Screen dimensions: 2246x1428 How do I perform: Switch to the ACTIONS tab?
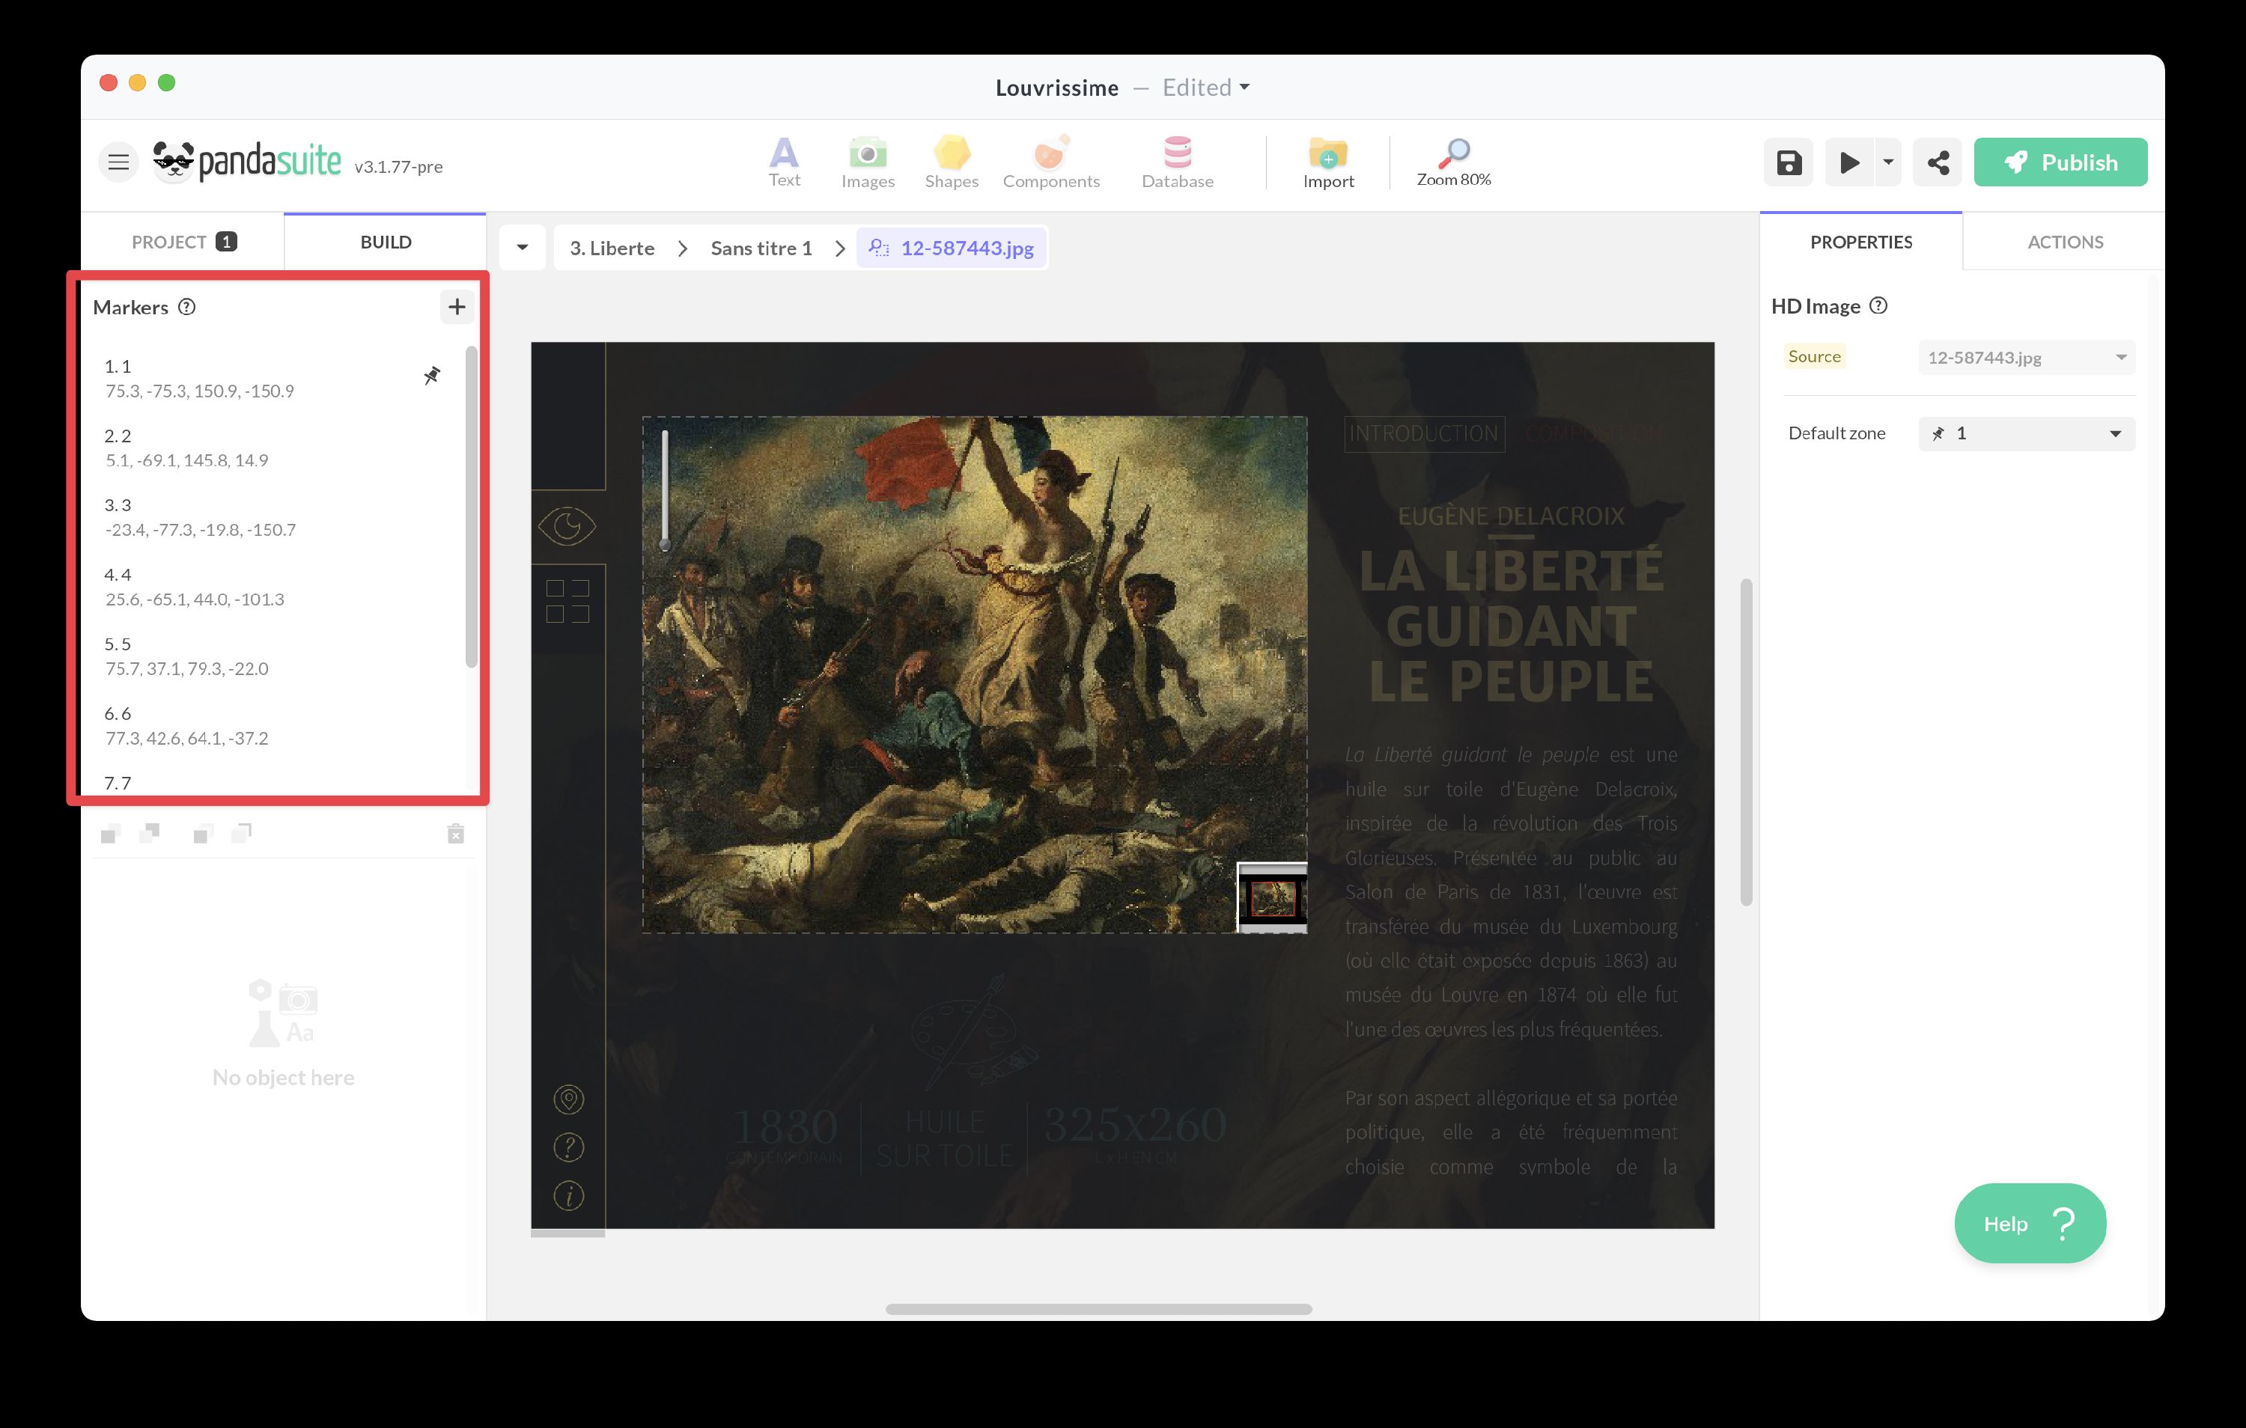2064,242
